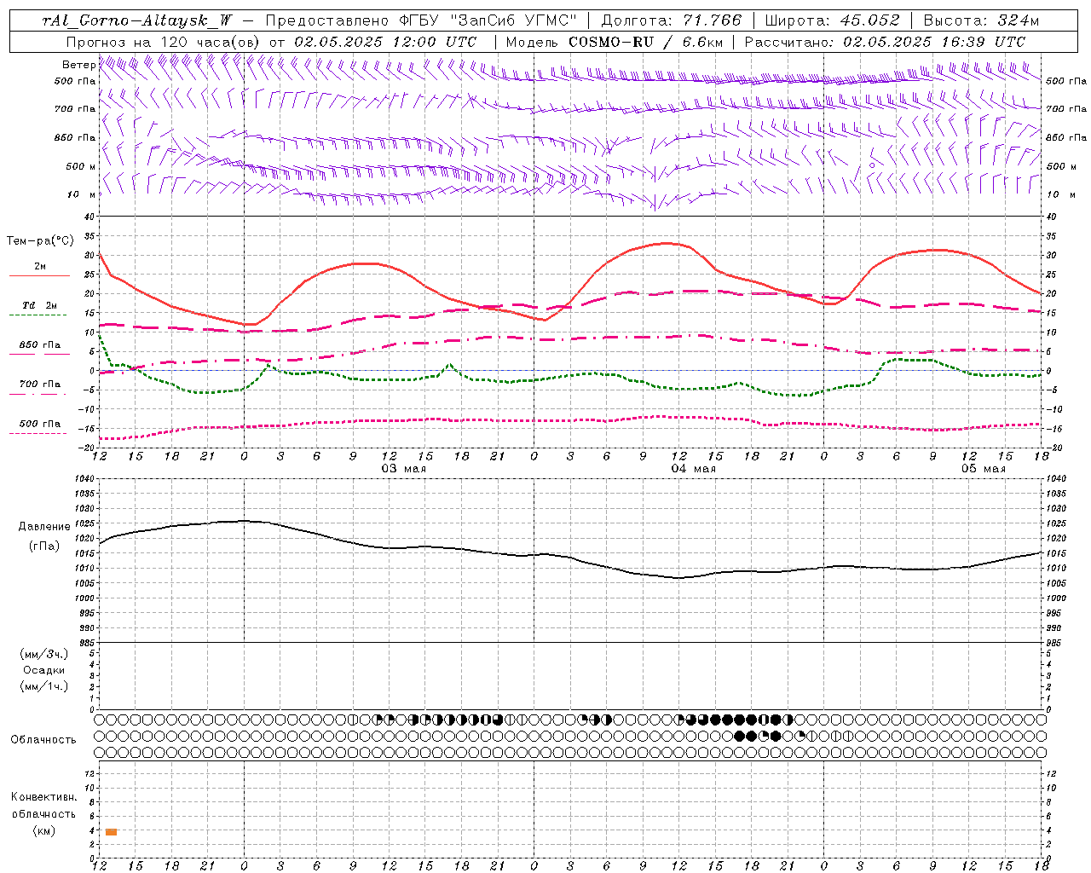Click the red 2м temperature legend line
Viewport: 1091px width, 873px height.
39,275
